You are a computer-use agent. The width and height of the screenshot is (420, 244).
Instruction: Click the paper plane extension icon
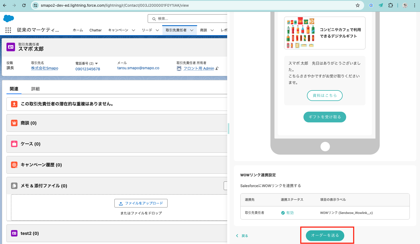381,5
